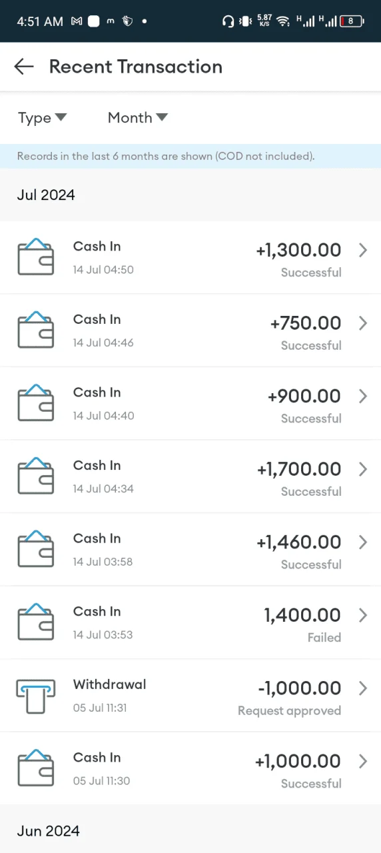Tap the Request approved status text
Screen dimensions: 381x853
[x=289, y=710]
